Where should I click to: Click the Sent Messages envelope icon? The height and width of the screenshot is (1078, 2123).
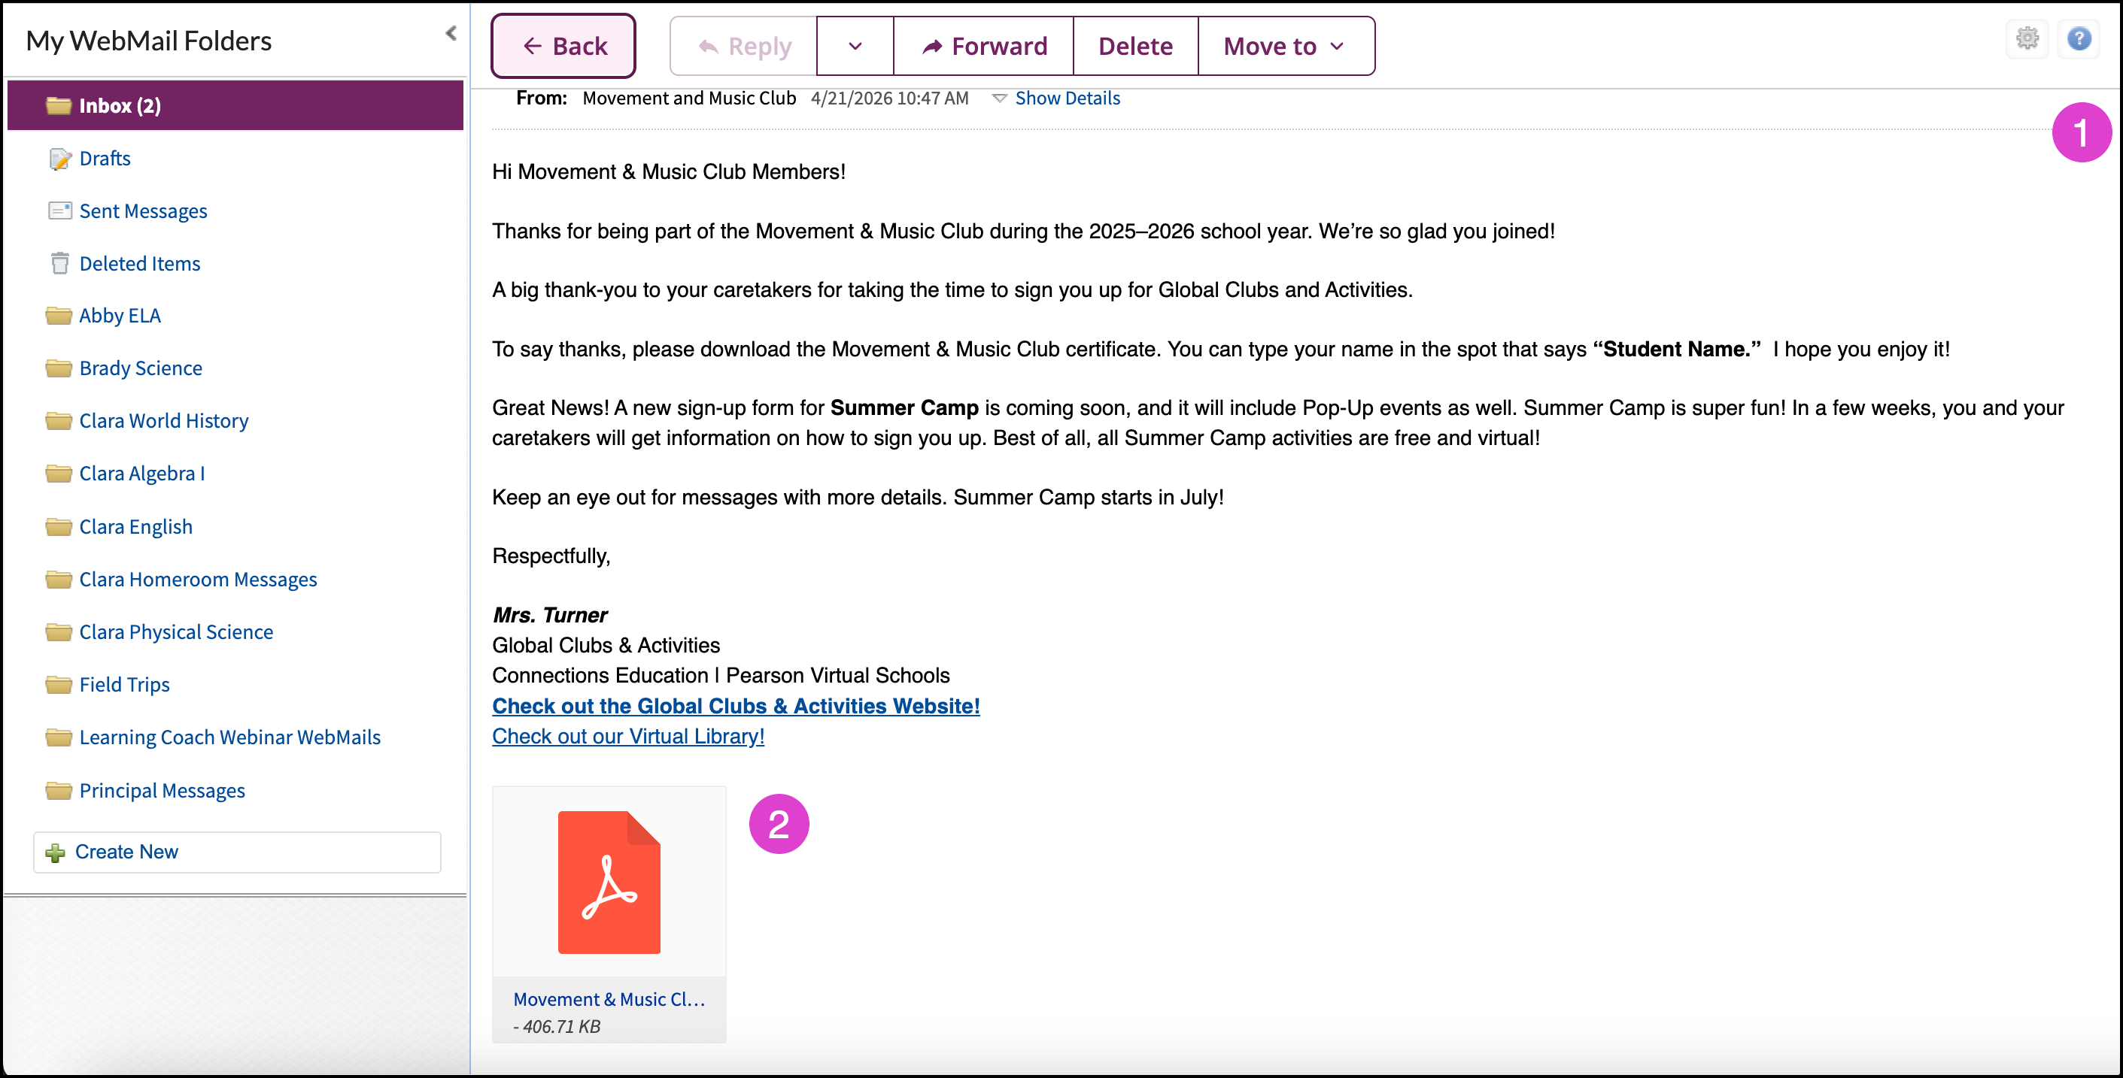click(x=59, y=210)
